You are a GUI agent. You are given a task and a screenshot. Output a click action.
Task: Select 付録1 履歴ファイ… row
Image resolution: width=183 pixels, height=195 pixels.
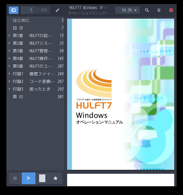[x=35, y=74]
